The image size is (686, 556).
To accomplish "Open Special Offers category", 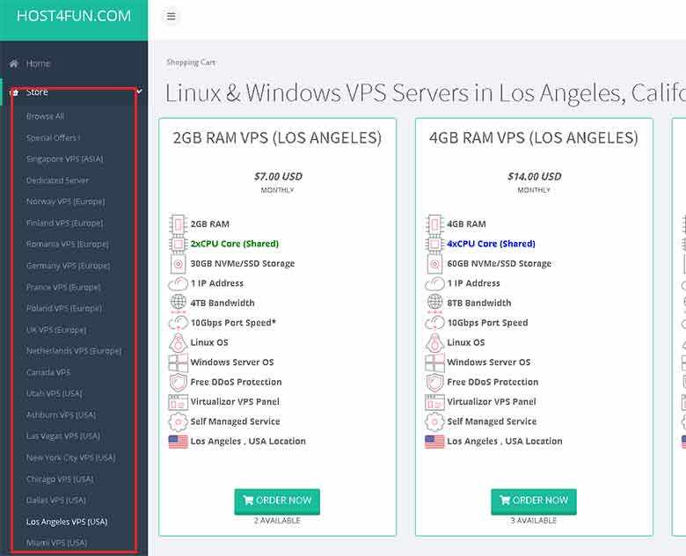I will point(53,137).
